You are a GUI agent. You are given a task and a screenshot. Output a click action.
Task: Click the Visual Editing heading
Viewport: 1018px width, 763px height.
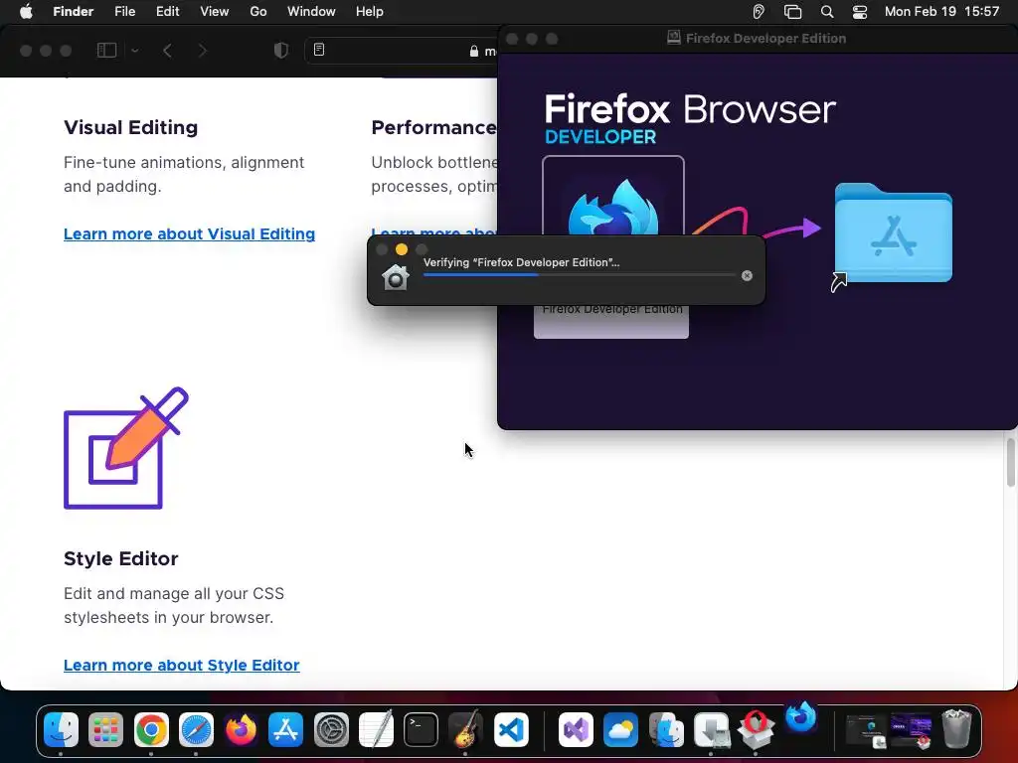tap(130, 127)
